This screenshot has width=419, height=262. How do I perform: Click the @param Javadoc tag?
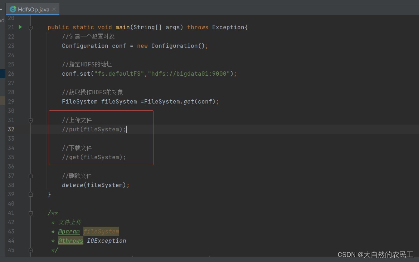click(69, 231)
